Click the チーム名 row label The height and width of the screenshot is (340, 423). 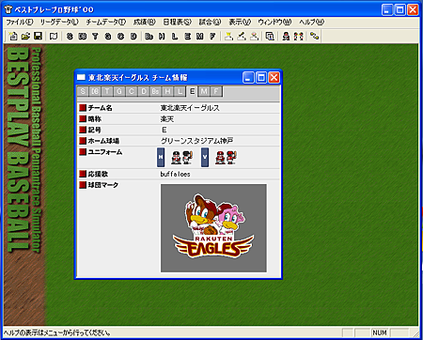click(100, 108)
